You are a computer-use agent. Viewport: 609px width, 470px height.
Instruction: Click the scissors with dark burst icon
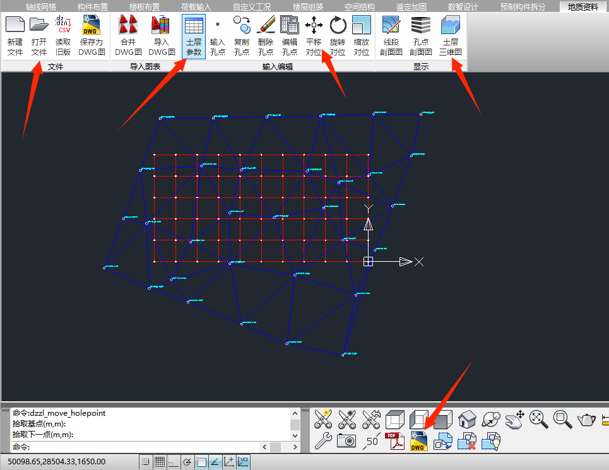(347, 419)
